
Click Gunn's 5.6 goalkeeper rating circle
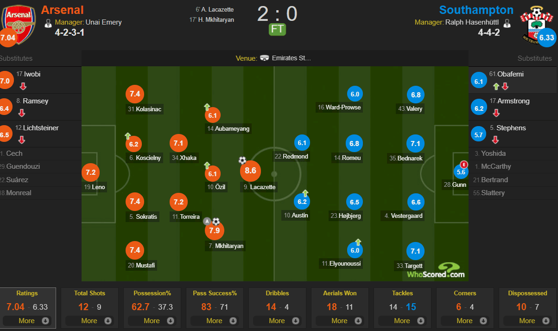(461, 172)
